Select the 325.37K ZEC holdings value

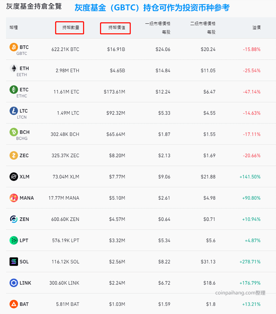point(66,156)
